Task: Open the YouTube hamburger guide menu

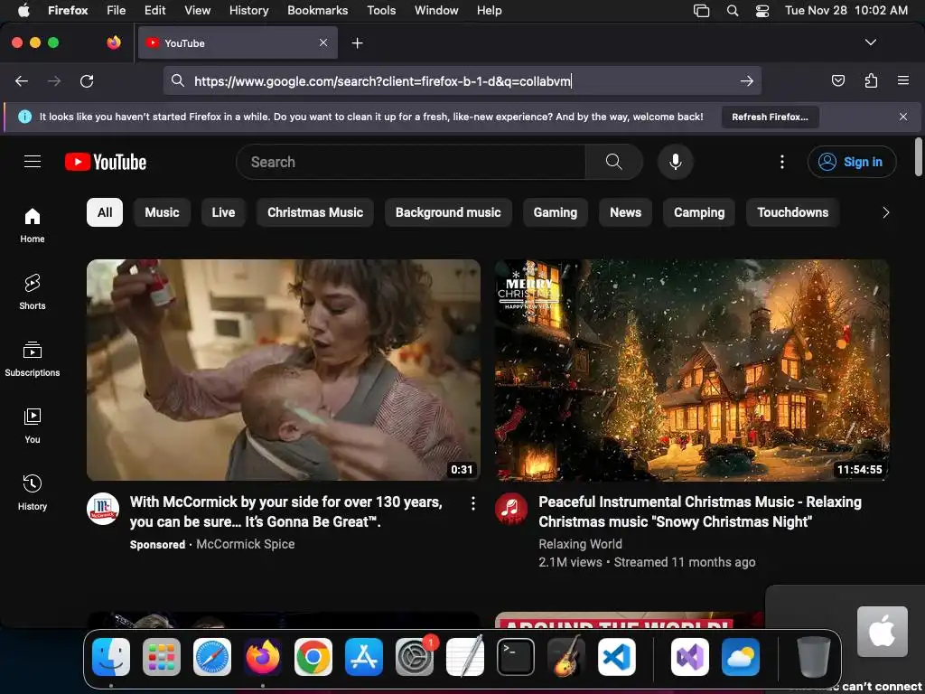Action: (x=33, y=161)
